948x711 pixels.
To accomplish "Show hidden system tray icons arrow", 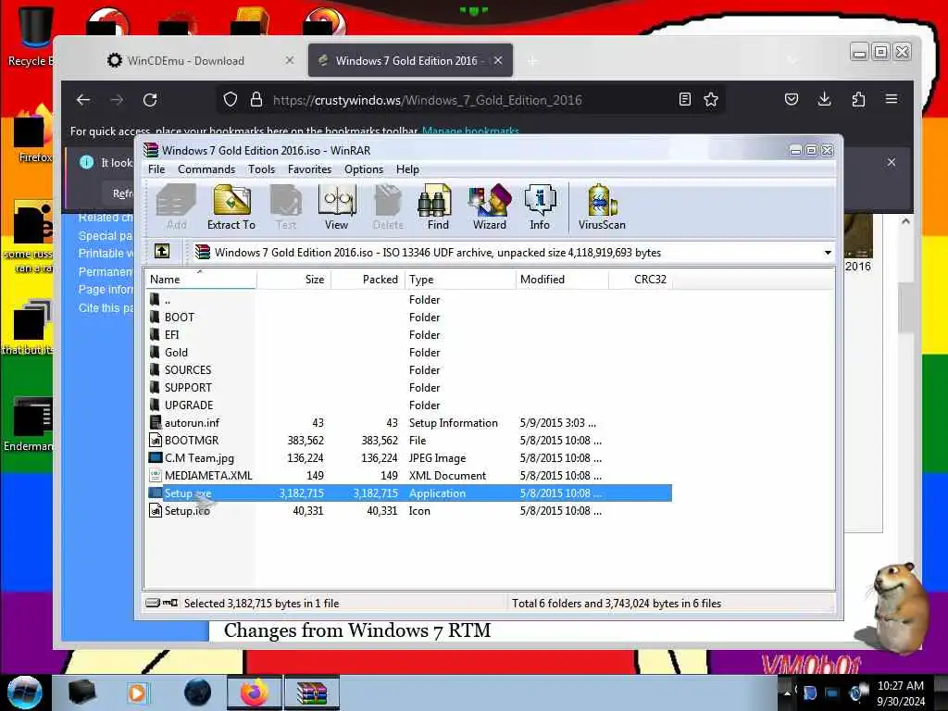I will point(787,692).
